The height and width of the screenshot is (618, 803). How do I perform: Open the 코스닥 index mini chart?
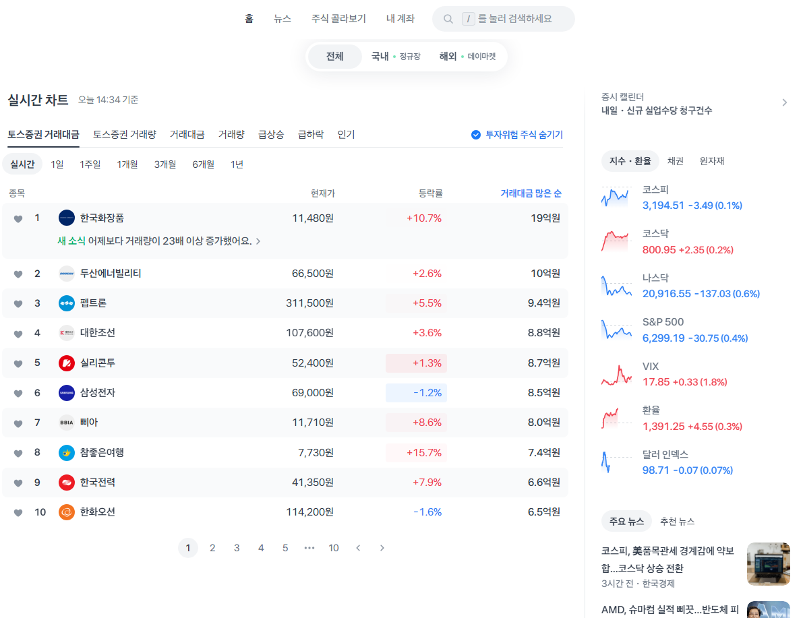click(x=616, y=241)
